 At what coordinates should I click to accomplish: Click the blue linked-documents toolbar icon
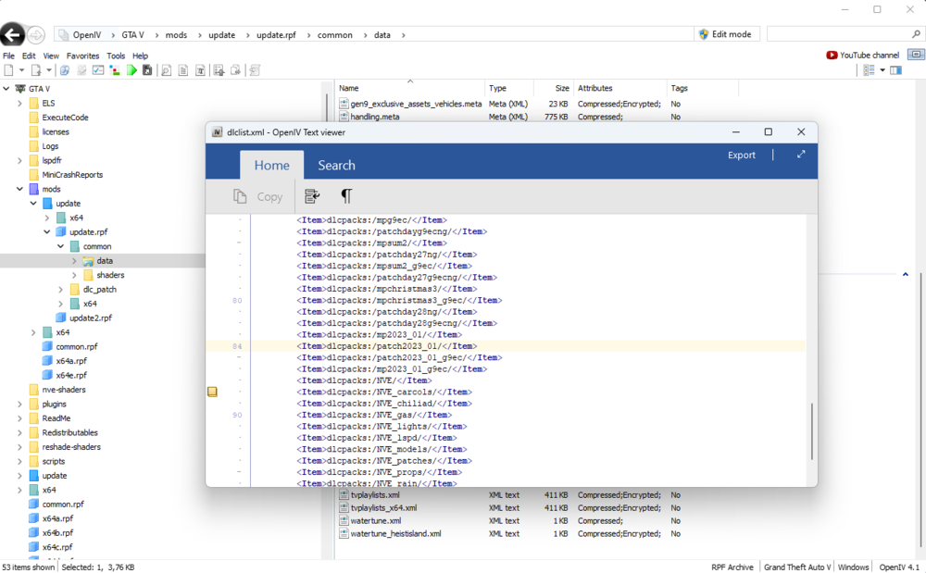65,70
